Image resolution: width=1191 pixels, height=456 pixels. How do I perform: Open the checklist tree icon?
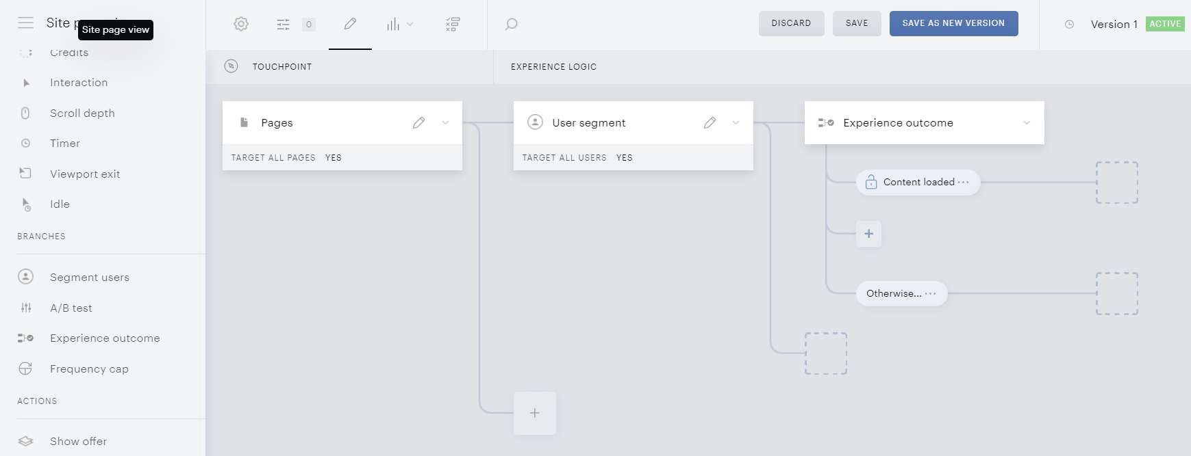click(453, 25)
